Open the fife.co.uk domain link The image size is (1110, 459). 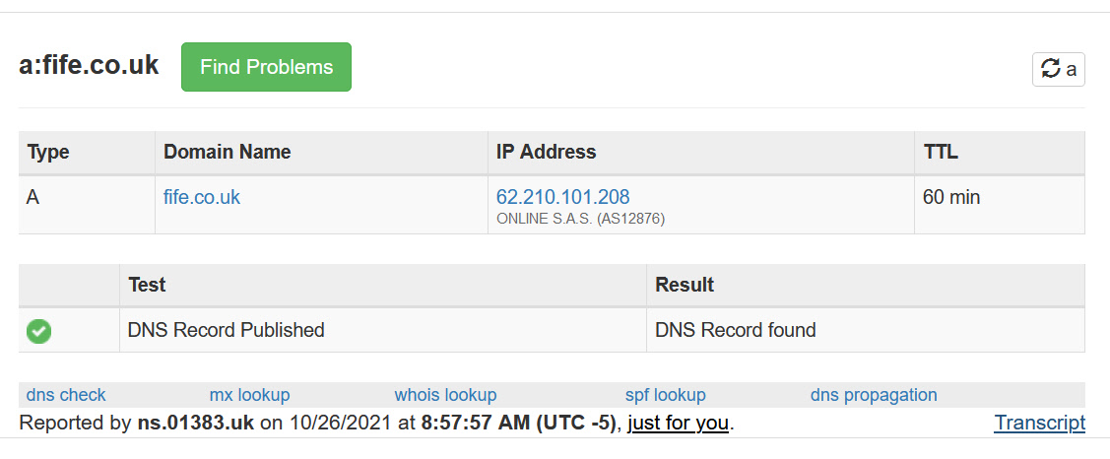click(x=202, y=197)
